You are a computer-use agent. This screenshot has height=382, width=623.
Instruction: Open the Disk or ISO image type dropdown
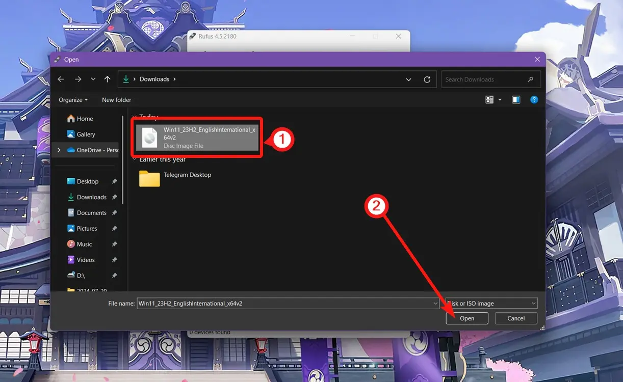point(533,303)
